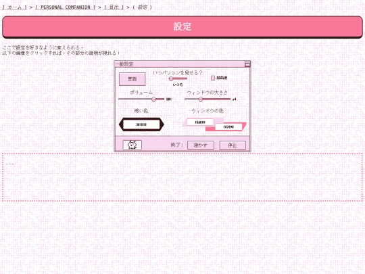Click the 設定 page heading banner

click(182, 26)
